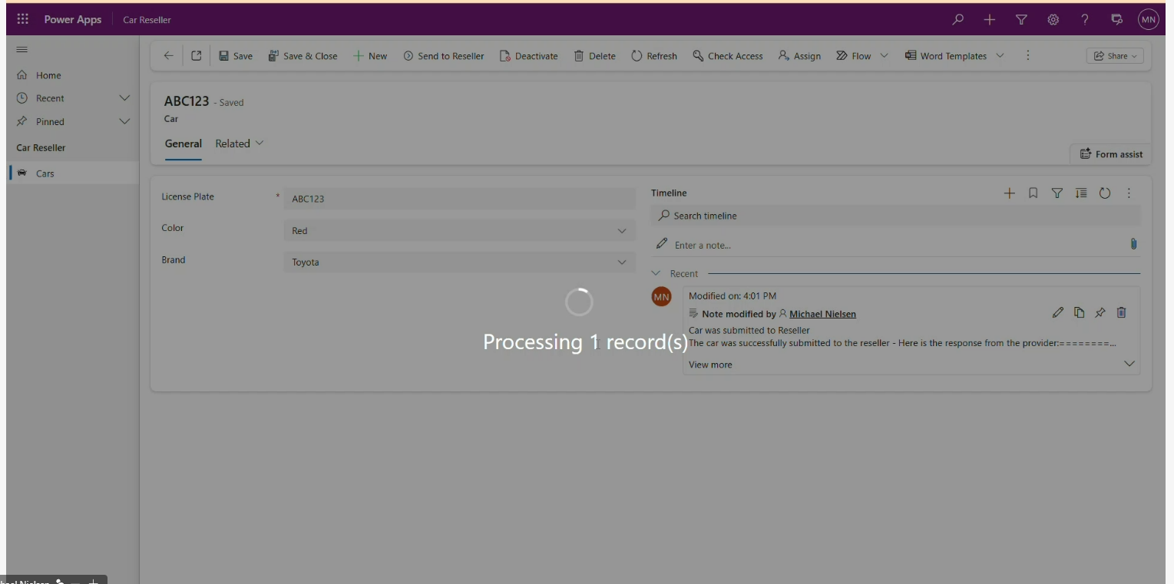
Task: Click the timeline refresh icon
Action: (1105, 193)
